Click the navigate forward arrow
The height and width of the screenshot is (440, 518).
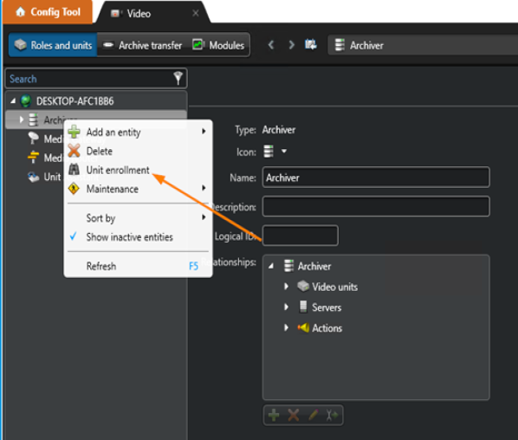coord(291,44)
